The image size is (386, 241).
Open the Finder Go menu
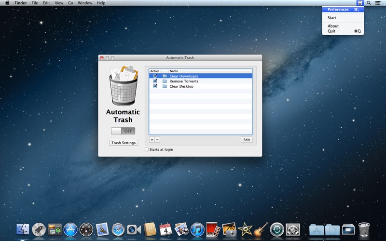(x=70, y=3)
